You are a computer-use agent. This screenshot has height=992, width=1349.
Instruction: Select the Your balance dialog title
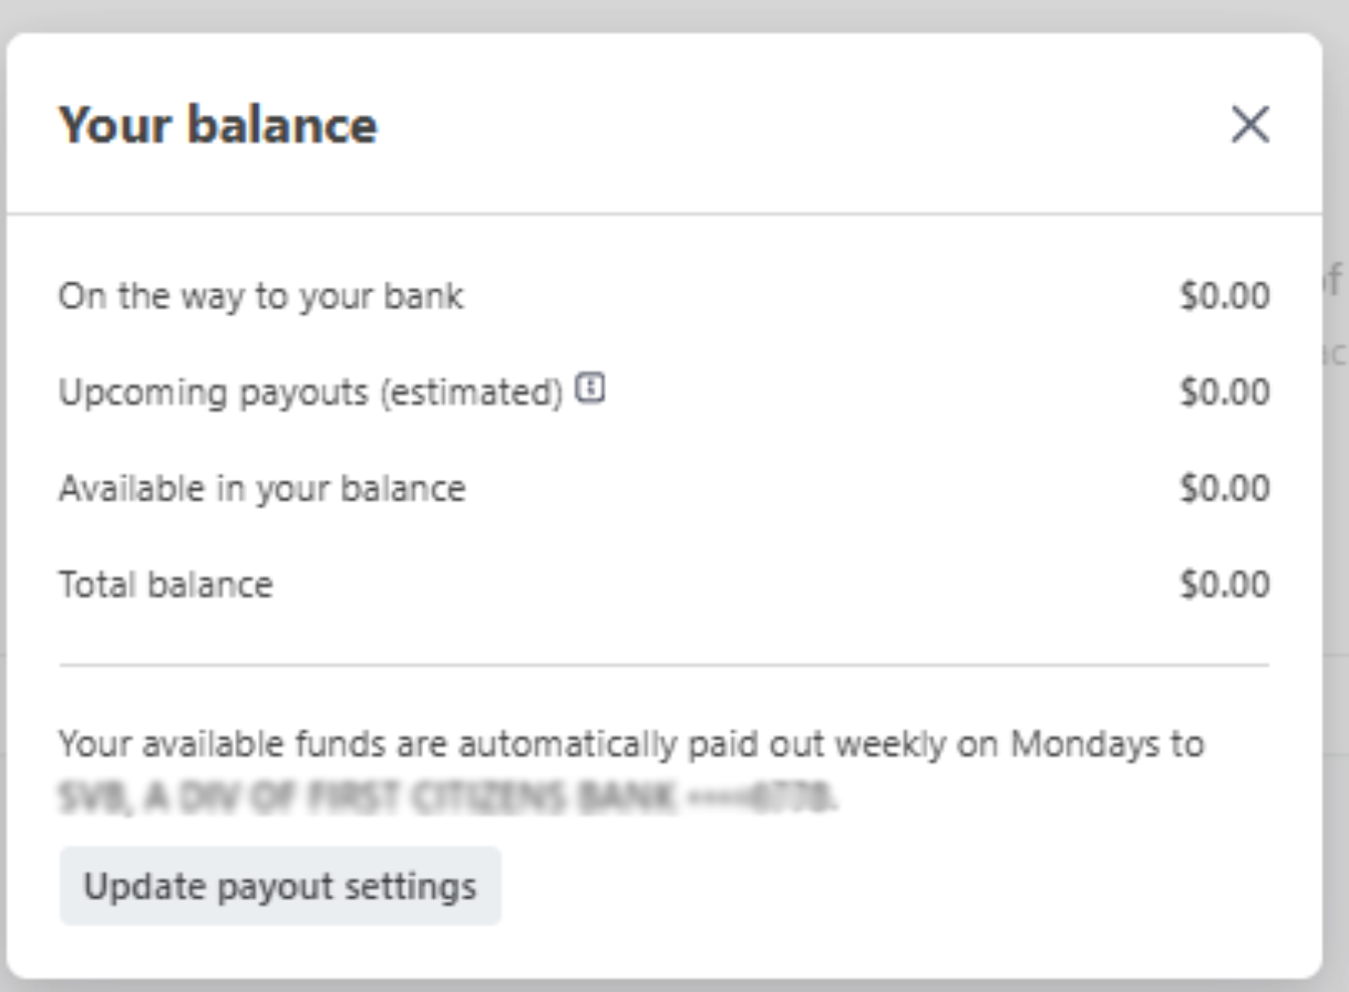click(x=217, y=126)
